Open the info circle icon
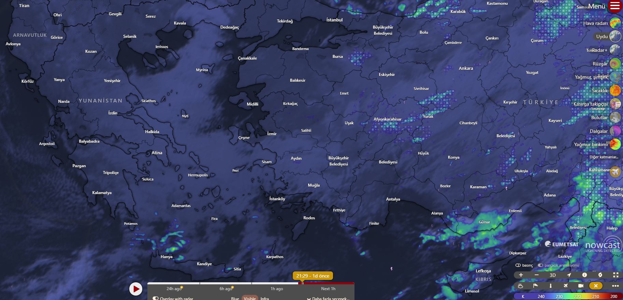The image size is (623, 300). point(584,275)
